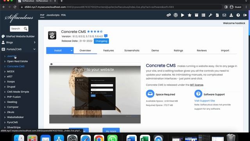
Task: Click the logout icon in toolbar
Action: pyautogui.click(x=245, y=15)
